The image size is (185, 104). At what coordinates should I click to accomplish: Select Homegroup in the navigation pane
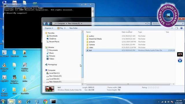tap(52, 64)
